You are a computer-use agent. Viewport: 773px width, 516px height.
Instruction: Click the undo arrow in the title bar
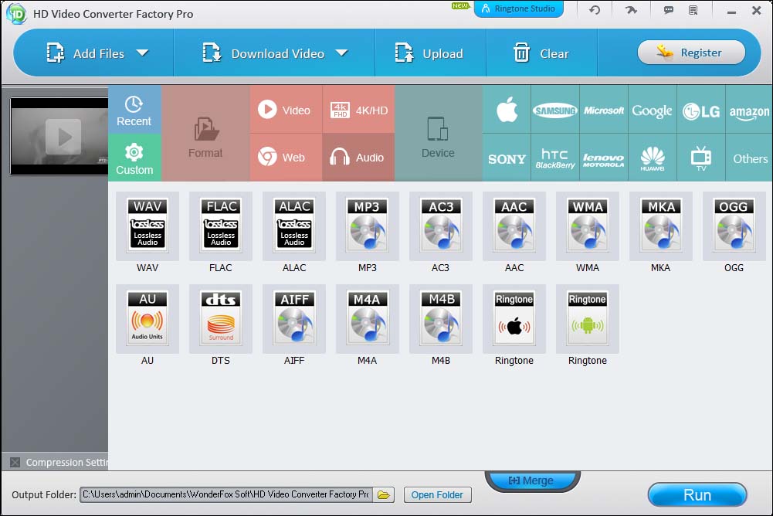(593, 10)
